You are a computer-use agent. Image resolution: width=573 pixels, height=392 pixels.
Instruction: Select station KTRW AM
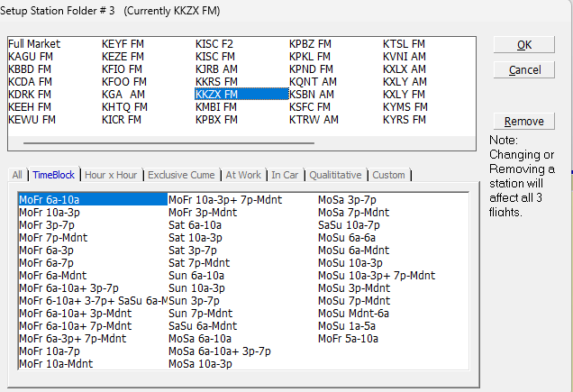click(x=314, y=120)
